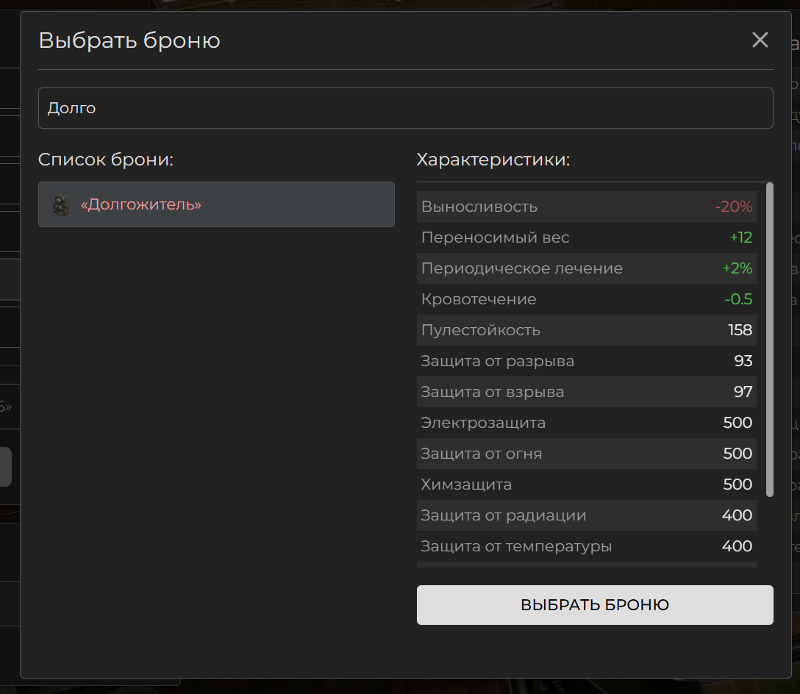Select «Долгожитель» armor in the list

[216, 204]
